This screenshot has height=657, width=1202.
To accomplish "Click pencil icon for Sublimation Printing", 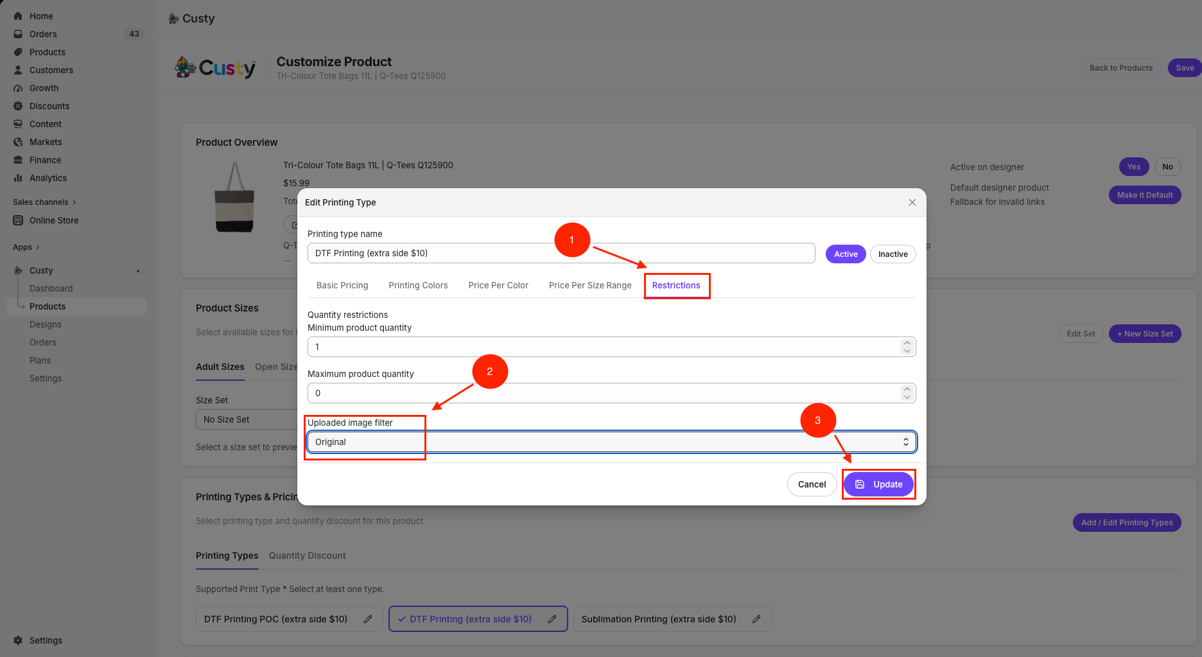I will 756,619.
